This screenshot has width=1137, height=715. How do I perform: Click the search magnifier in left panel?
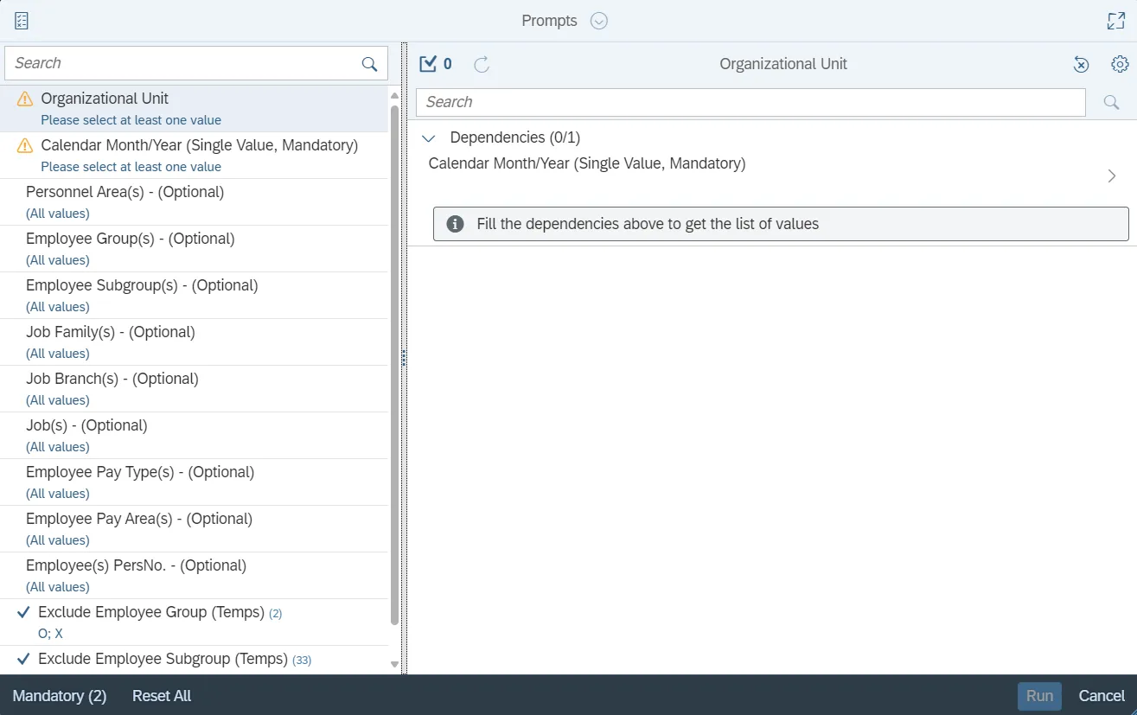(x=369, y=64)
